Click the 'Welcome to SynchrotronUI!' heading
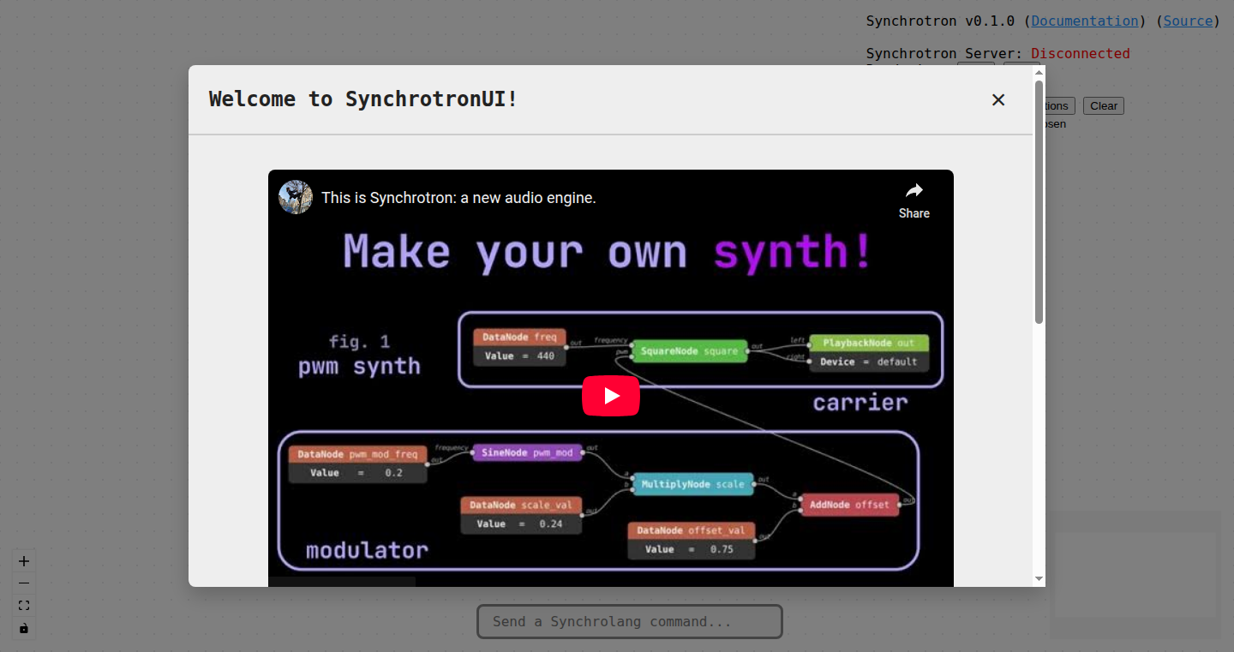Image resolution: width=1234 pixels, height=652 pixels. [363, 99]
